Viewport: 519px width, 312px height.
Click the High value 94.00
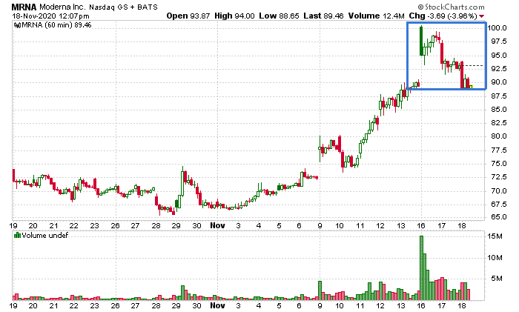(245, 16)
